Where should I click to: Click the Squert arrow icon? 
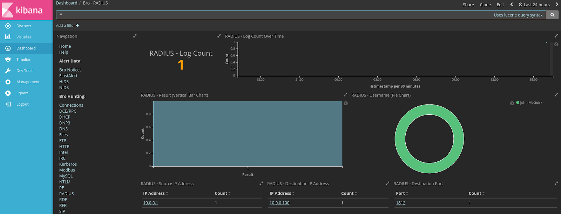(8, 93)
